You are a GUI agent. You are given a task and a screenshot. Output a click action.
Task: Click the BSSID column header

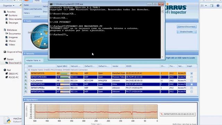pos(143,66)
